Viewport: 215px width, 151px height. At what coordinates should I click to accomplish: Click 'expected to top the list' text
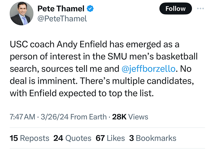pyautogui.click(x=106, y=93)
